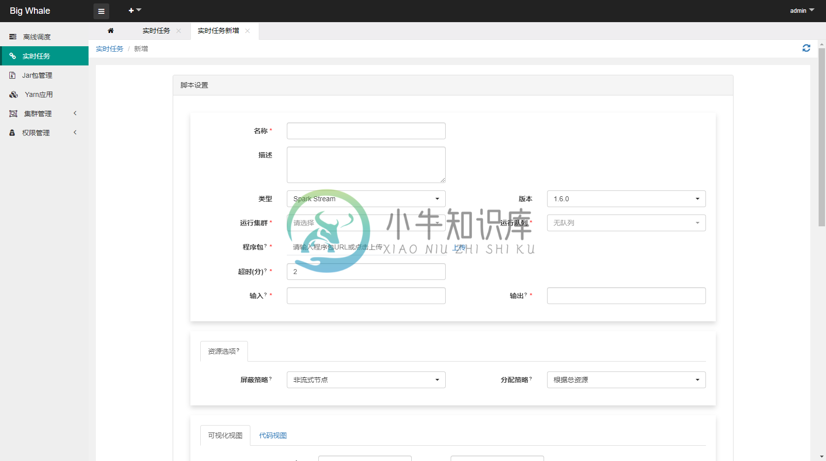
Task: Click the 程序包 help question mark
Action: 266,245
